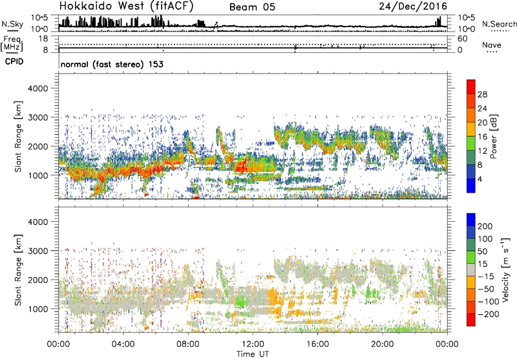
Task: Click the left '10^5' noise axis tick
Action: [x=39, y=17]
